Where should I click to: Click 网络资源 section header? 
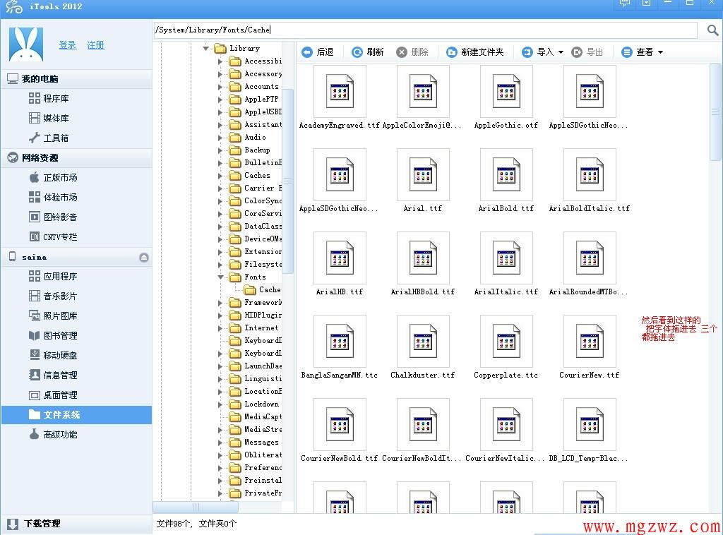coord(76,158)
